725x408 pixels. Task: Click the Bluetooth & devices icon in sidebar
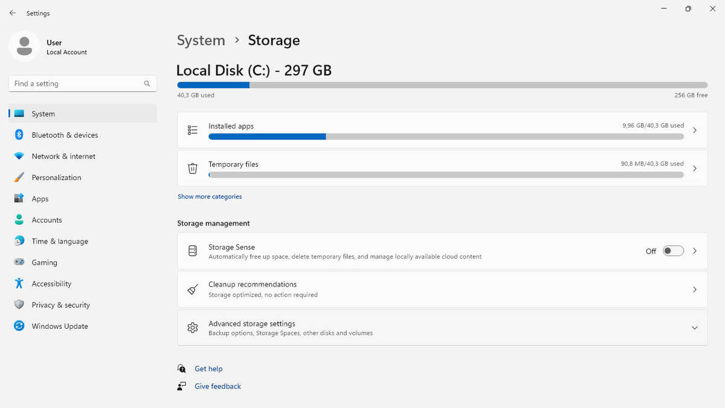tap(19, 135)
